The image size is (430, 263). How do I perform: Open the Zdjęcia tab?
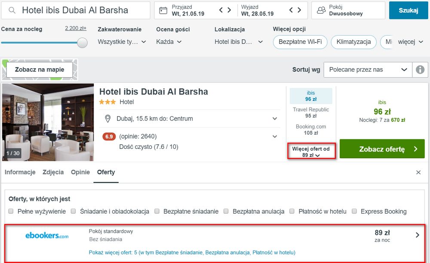click(x=53, y=172)
